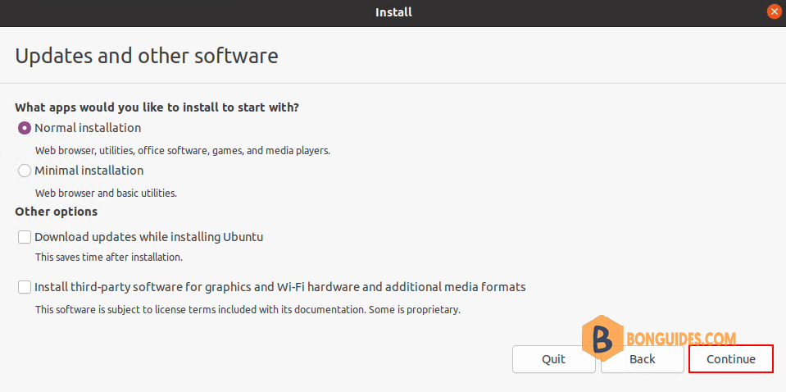Click the BONGUIDES.COM watermark text
Screen dimensions: 786x392
tap(681, 339)
